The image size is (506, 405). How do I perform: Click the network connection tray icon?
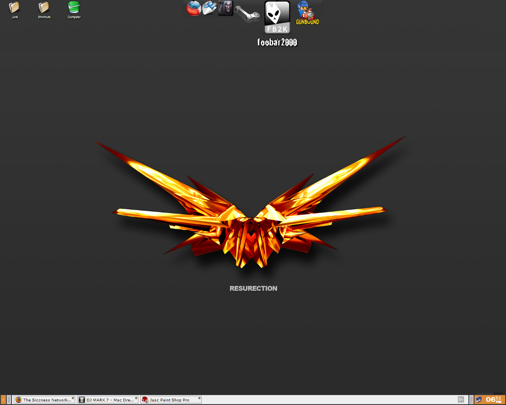point(479,400)
